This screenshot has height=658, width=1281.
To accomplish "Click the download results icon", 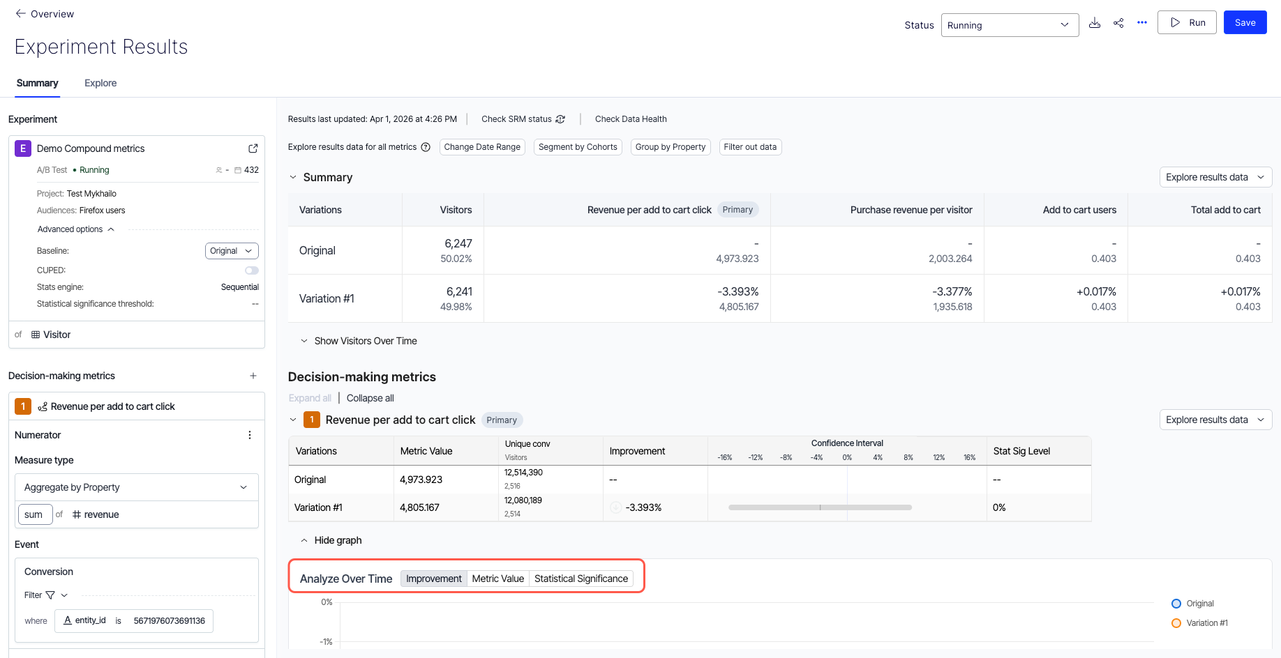I will (1095, 23).
